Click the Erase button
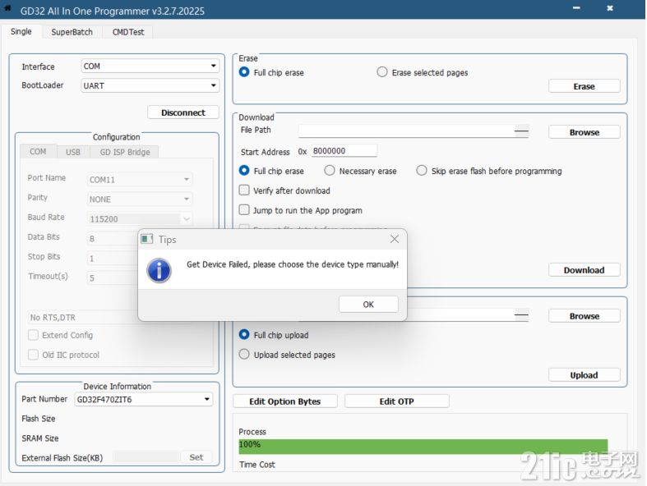The width and height of the screenshot is (647, 486). click(584, 86)
